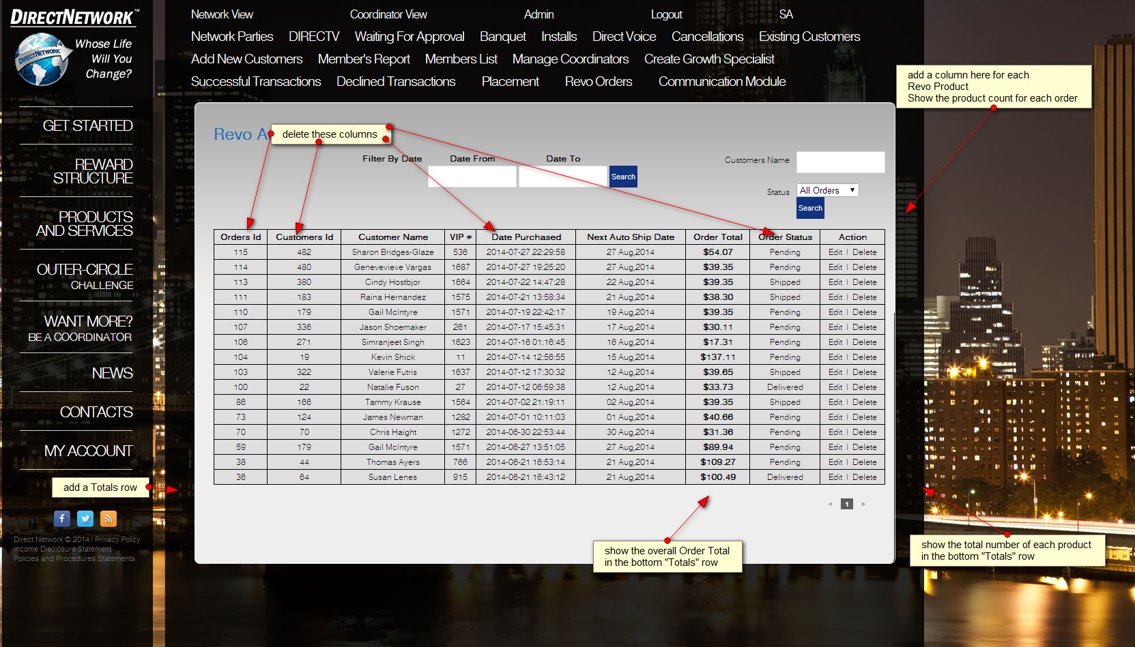Select the purchase date 2014-07-14 12:56:55

[x=526, y=357]
